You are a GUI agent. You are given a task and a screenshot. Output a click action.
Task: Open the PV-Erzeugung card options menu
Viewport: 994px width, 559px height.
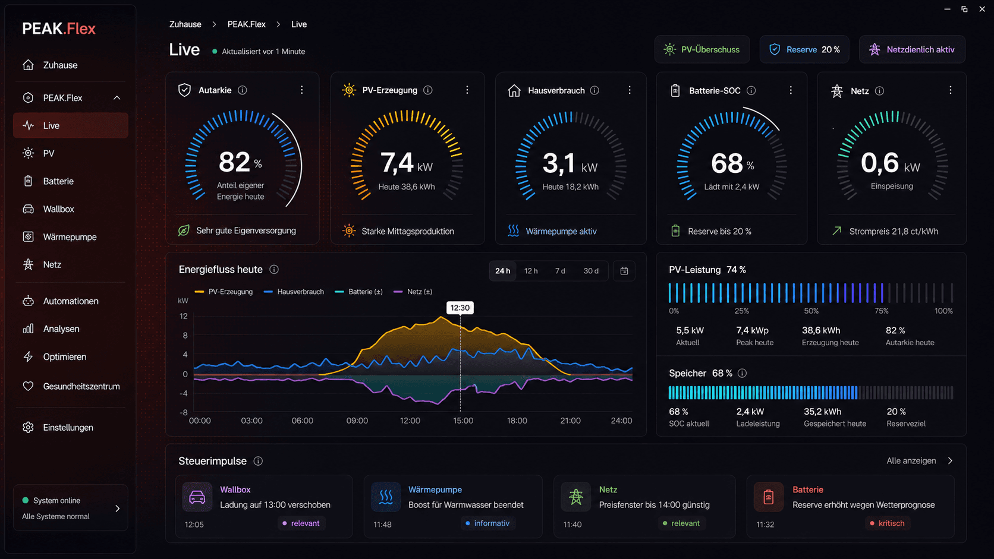(467, 90)
